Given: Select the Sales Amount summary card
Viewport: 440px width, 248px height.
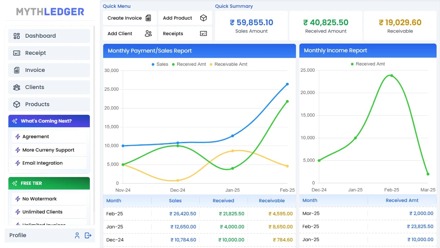Looking at the screenshot, I should pos(251,26).
